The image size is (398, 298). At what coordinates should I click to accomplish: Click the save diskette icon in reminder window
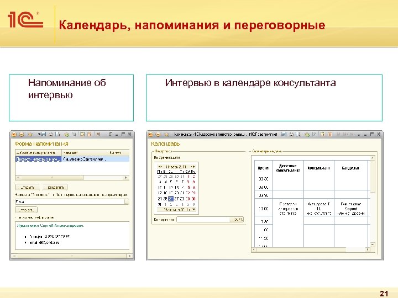click(44, 134)
